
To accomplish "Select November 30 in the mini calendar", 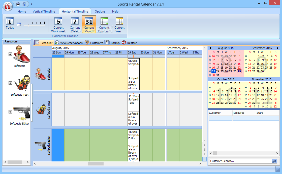I will 254,103.
